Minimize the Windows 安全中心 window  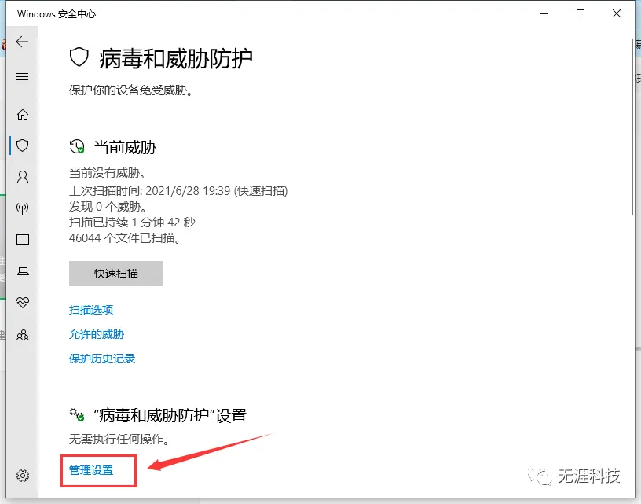point(544,13)
